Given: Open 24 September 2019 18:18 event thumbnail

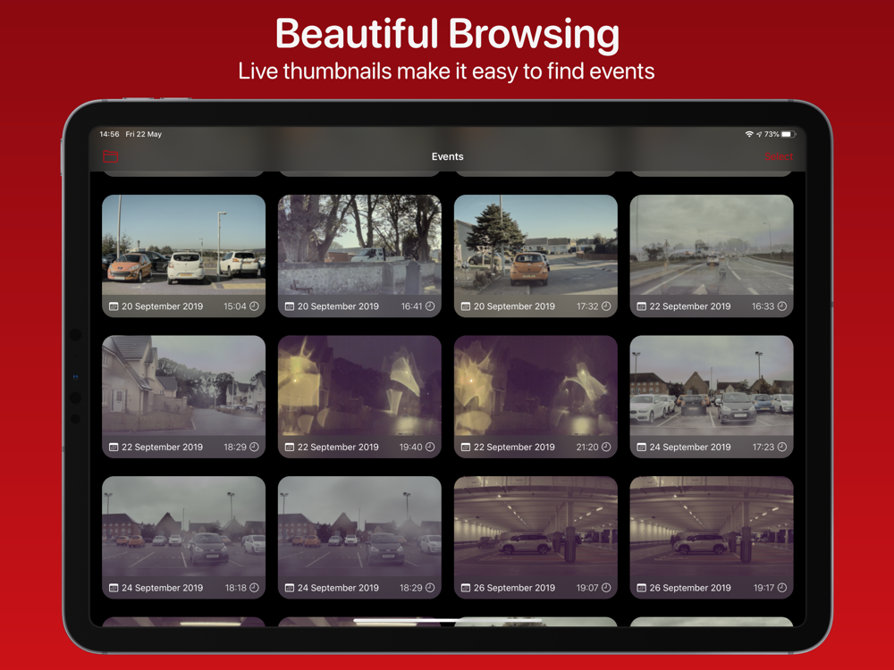Looking at the screenshot, I should (183, 537).
